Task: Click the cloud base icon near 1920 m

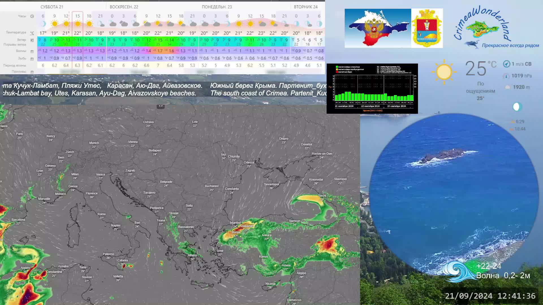Action: (x=507, y=87)
